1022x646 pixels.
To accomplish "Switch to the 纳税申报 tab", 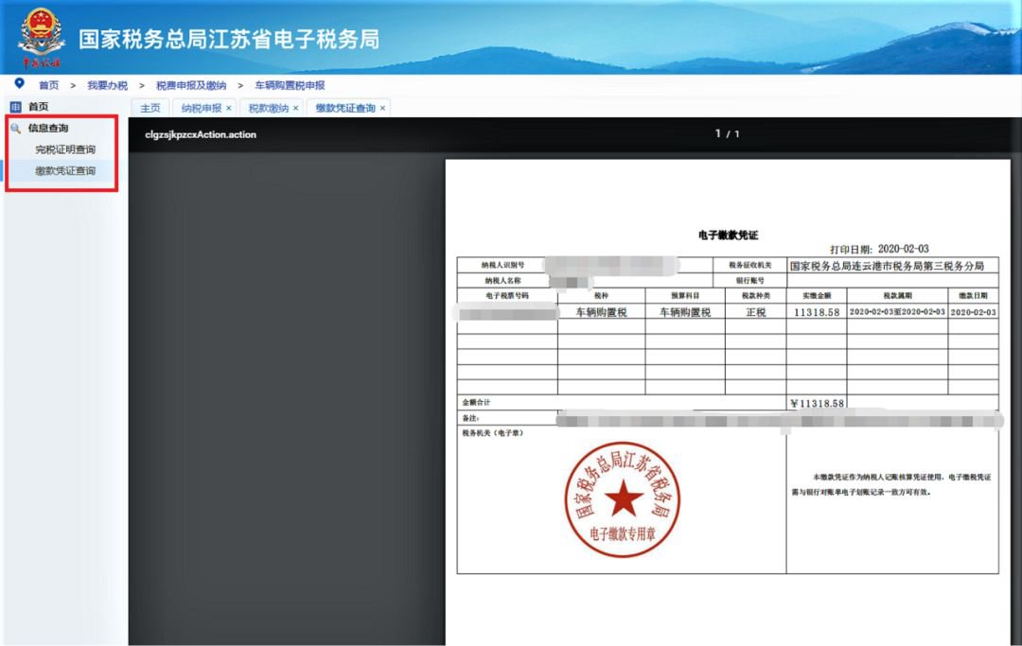I will tap(201, 108).
